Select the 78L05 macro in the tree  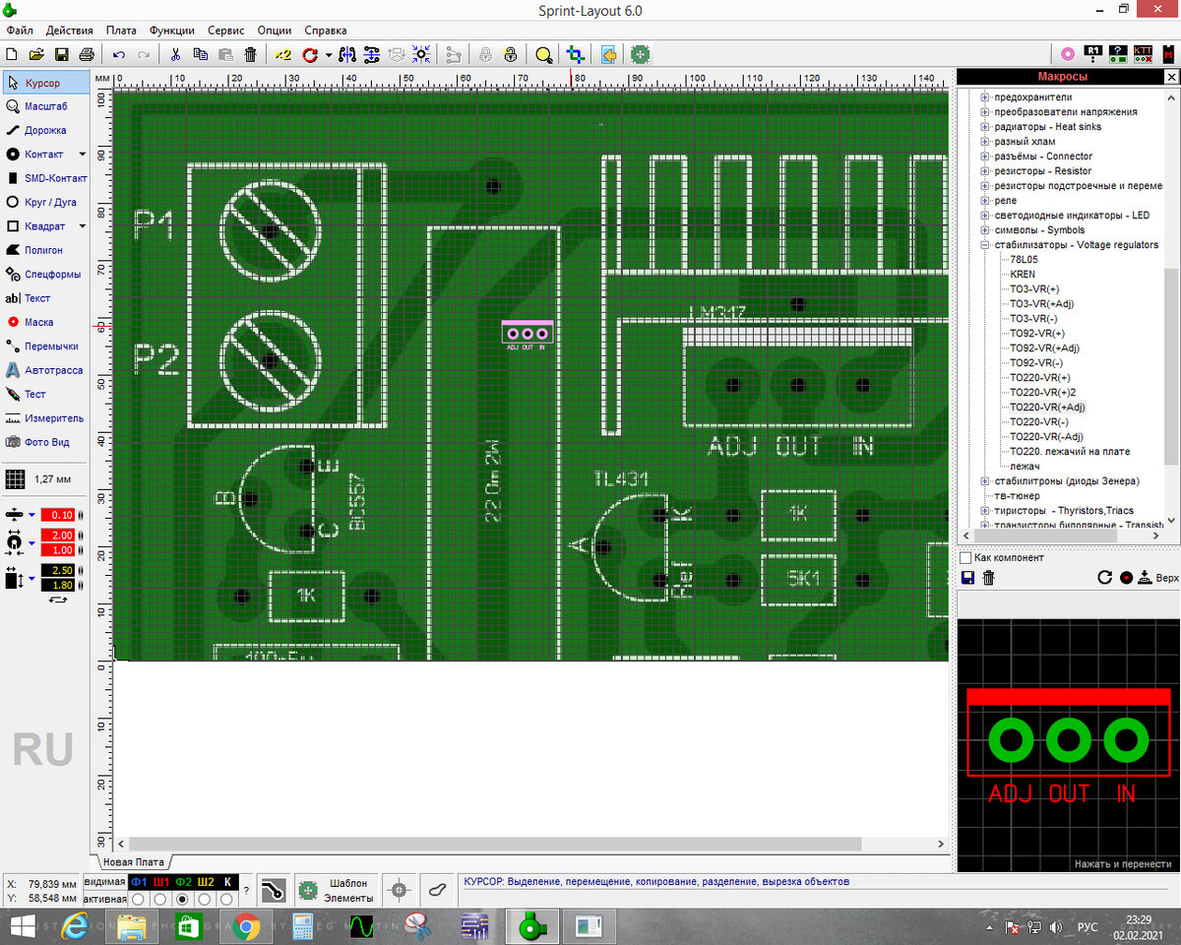(x=1024, y=259)
